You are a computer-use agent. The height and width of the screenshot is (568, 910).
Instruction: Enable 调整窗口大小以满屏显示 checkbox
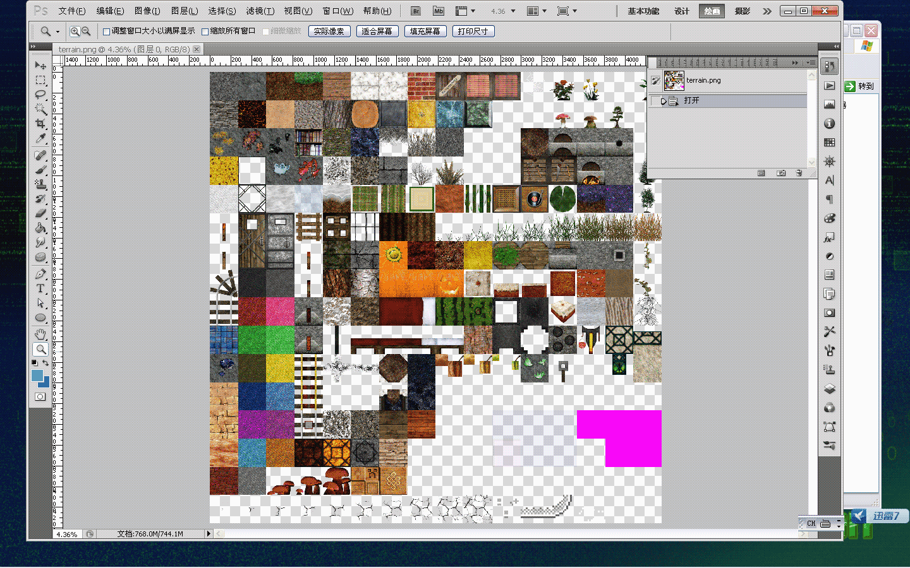[x=107, y=32]
